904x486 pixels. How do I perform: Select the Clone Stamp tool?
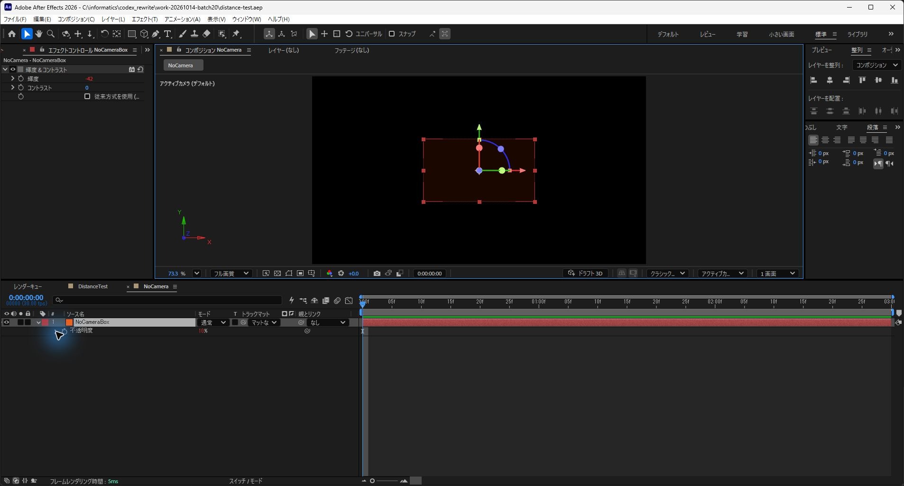pos(194,34)
